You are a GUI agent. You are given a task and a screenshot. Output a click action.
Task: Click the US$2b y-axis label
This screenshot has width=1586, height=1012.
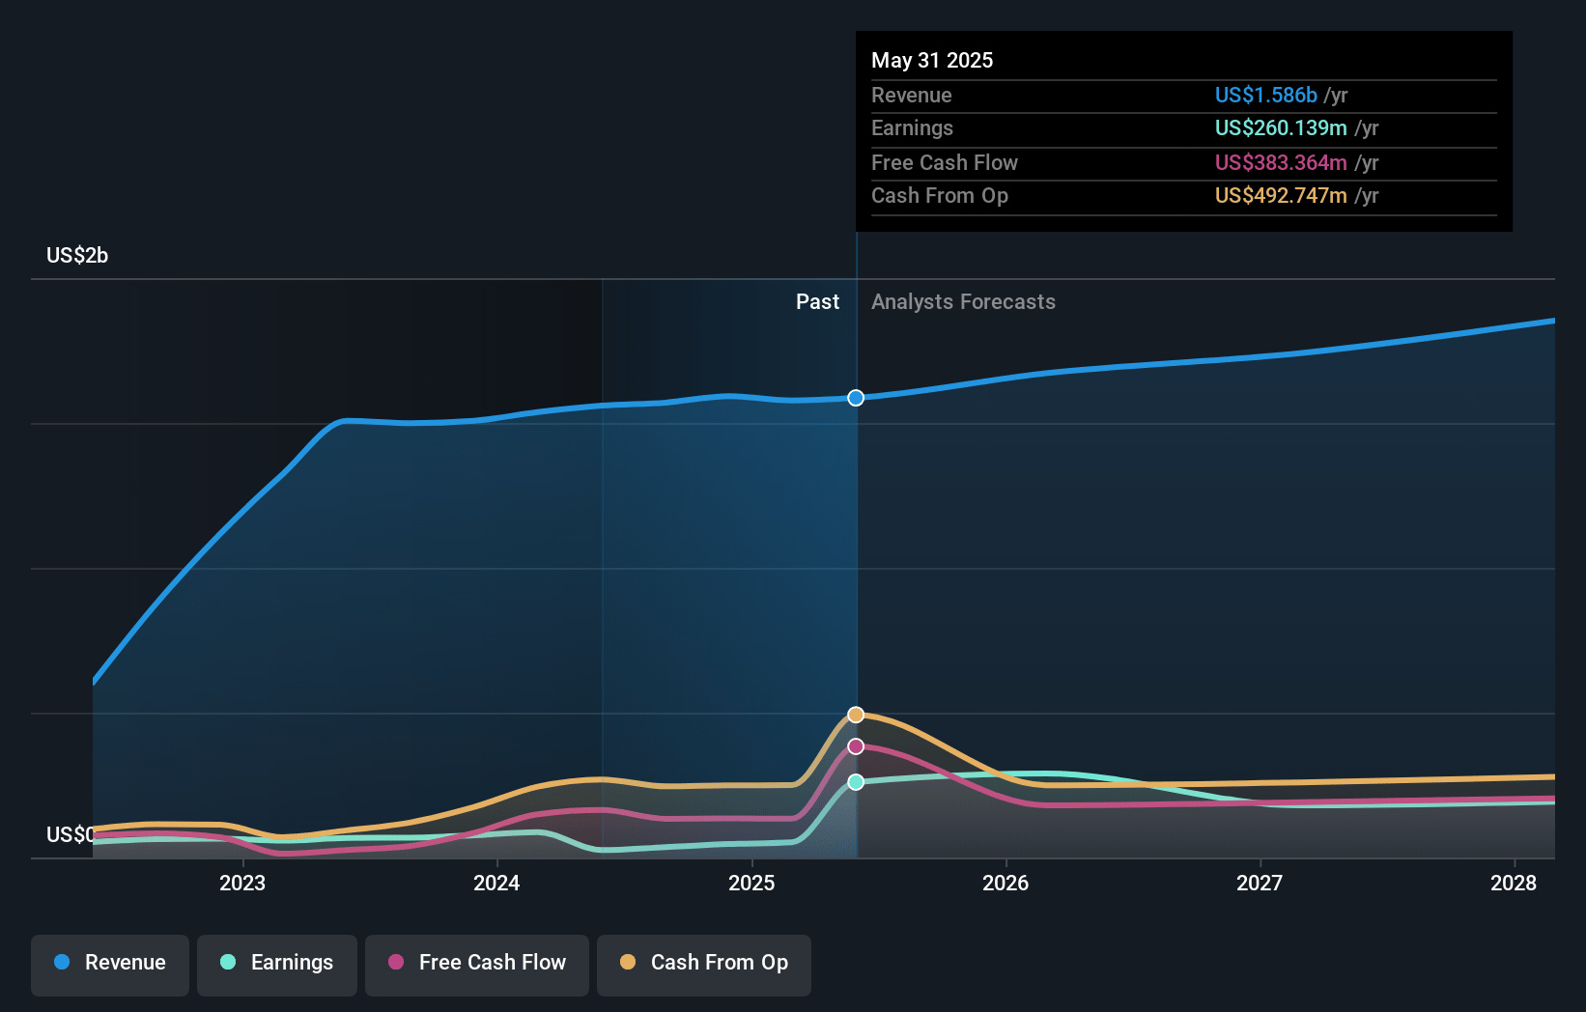point(77,255)
